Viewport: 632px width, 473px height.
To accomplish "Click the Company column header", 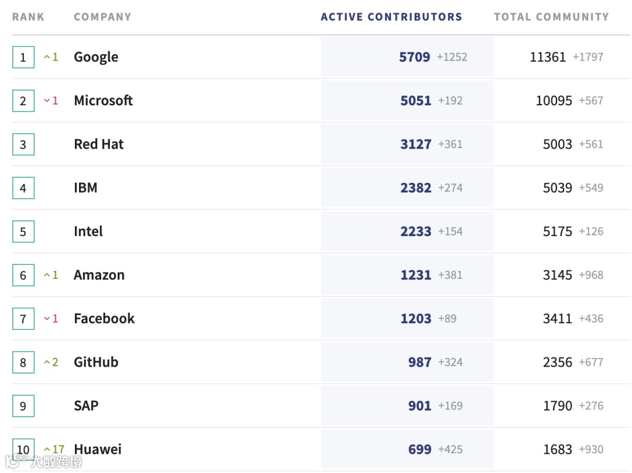I will (102, 17).
